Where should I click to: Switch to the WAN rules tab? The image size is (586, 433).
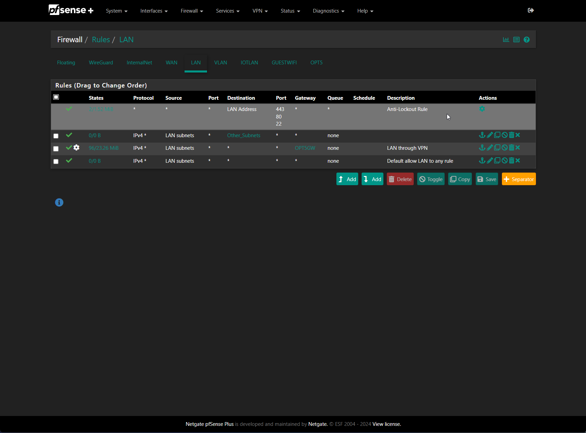pyautogui.click(x=172, y=63)
